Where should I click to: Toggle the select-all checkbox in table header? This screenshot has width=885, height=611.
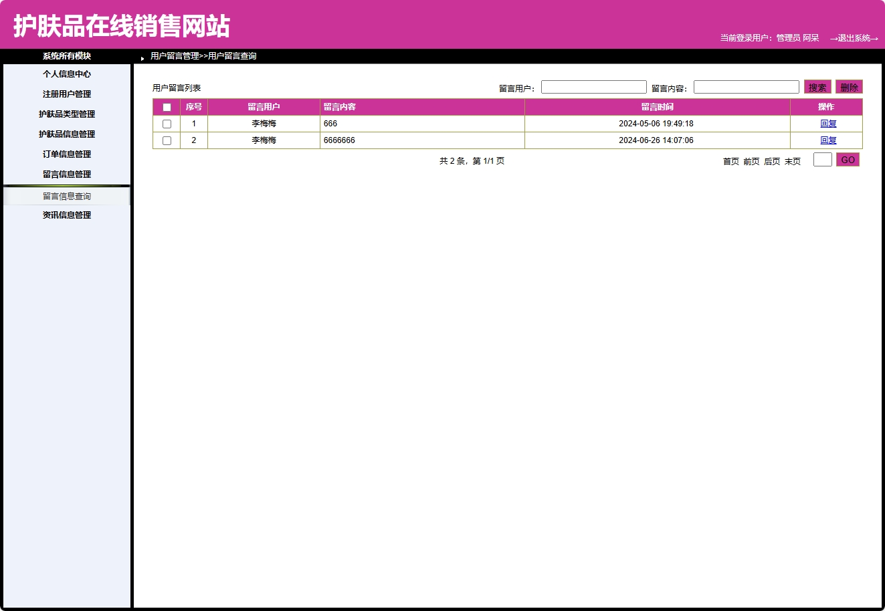tap(167, 106)
